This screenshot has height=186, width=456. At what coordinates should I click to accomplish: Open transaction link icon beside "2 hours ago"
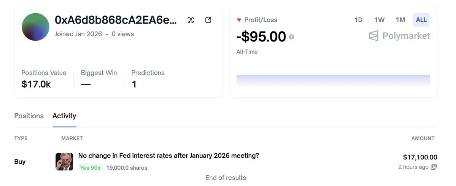[434, 167]
